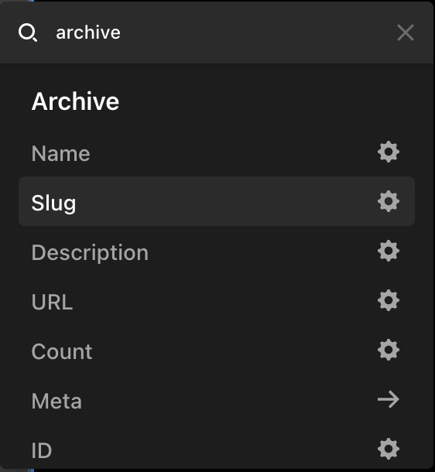Open settings gear for the Description field
Image resolution: width=435 pixels, height=472 pixels.
click(389, 251)
